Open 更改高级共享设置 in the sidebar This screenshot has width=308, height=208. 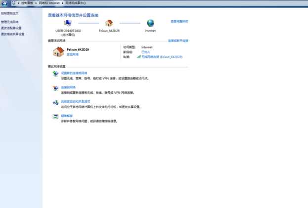click(x=12, y=34)
